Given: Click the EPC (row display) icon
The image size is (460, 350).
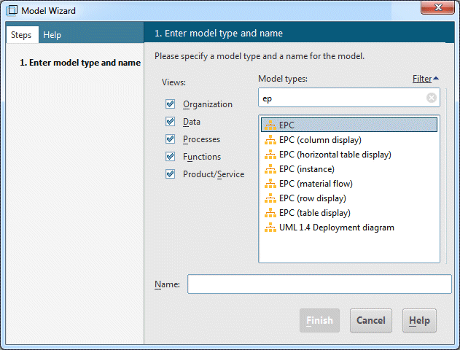Looking at the screenshot, I should 270,198.
